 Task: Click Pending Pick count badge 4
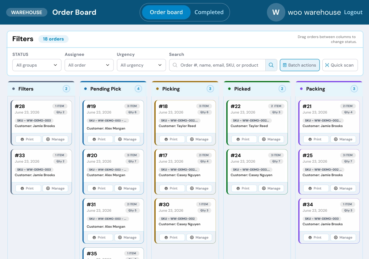[x=138, y=89]
